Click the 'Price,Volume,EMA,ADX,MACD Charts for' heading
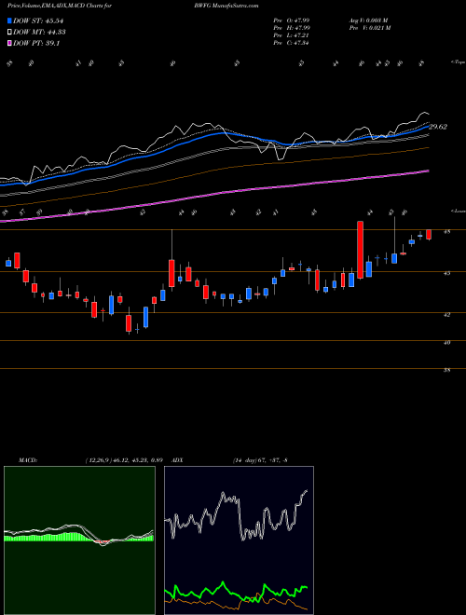 [60, 6]
